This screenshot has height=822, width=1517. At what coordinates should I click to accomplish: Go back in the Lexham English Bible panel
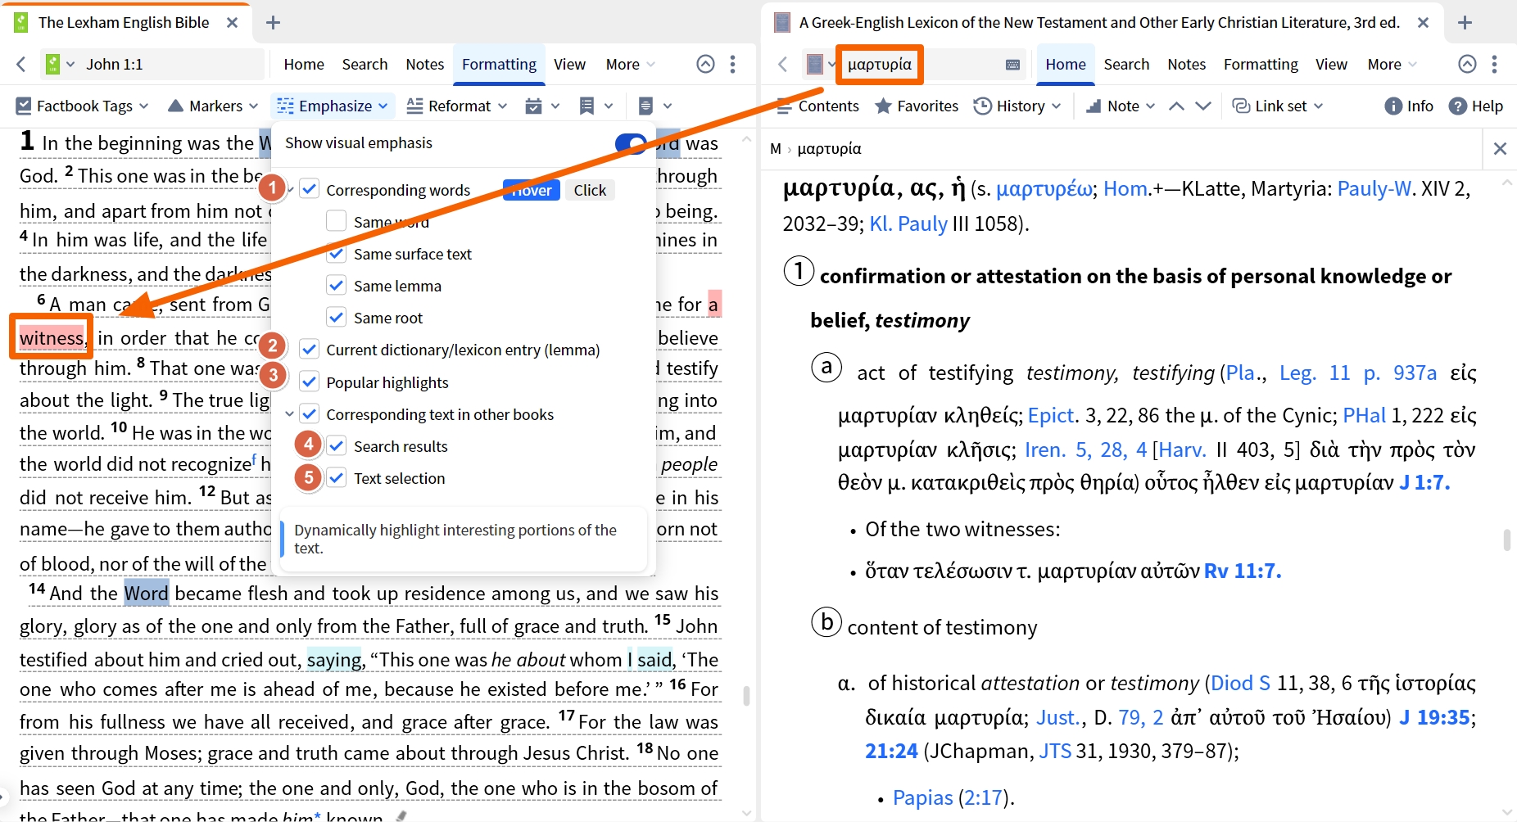tap(21, 64)
